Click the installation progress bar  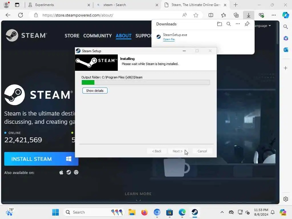tap(146, 82)
